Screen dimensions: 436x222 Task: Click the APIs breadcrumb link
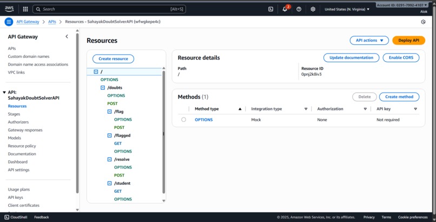click(52, 22)
